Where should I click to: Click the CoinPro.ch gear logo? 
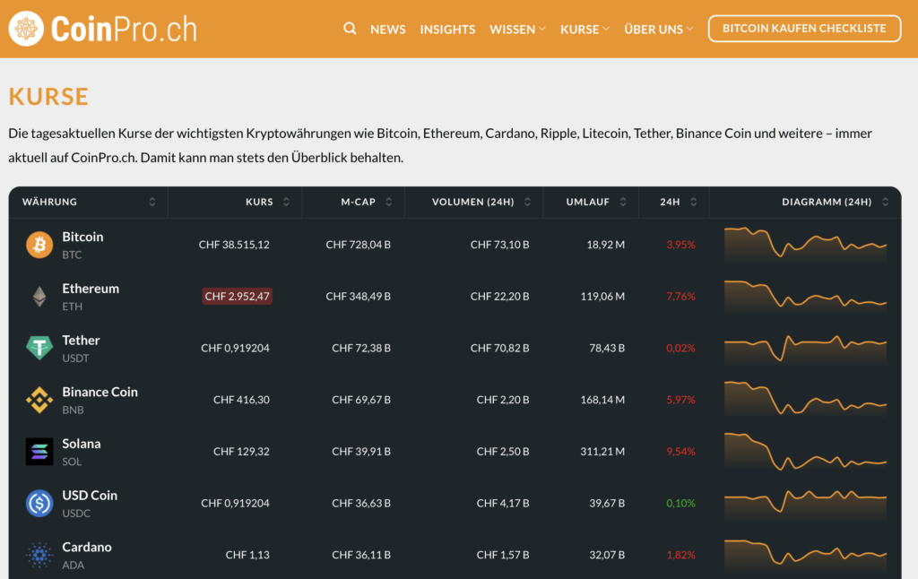click(x=27, y=28)
